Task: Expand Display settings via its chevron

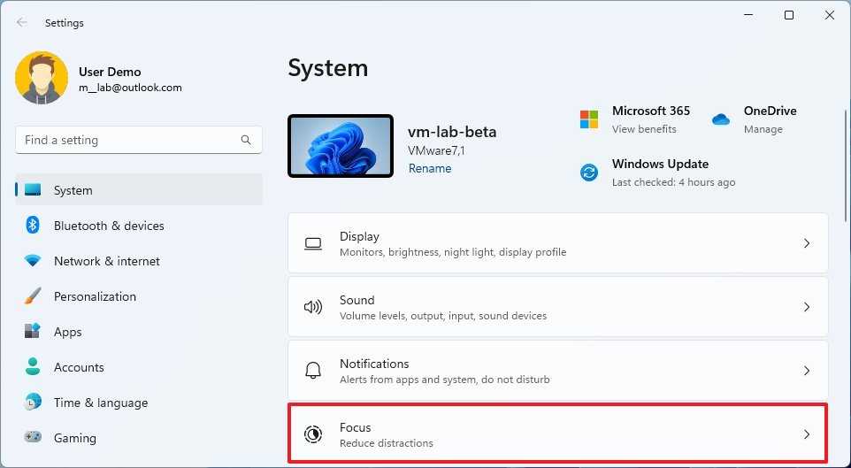Action: tap(806, 243)
